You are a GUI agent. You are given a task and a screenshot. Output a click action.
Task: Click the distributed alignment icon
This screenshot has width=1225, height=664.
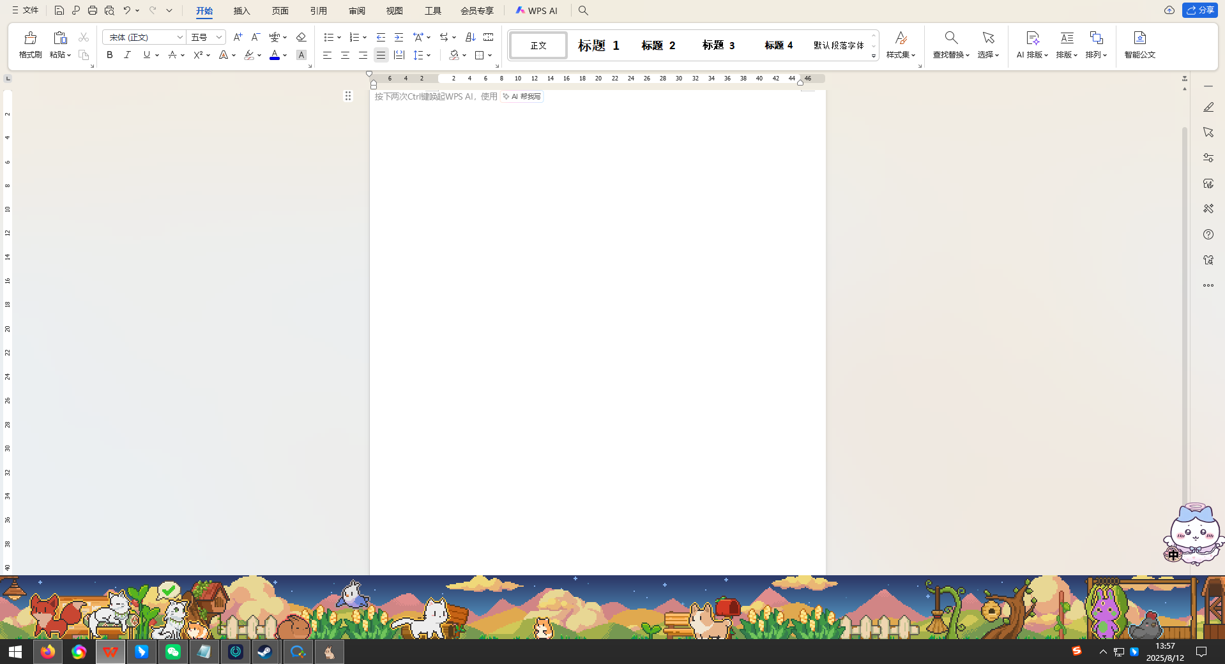[x=399, y=55]
